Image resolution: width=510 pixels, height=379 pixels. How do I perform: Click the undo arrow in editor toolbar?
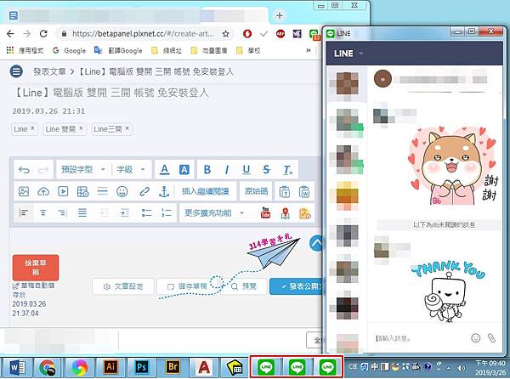pos(24,170)
